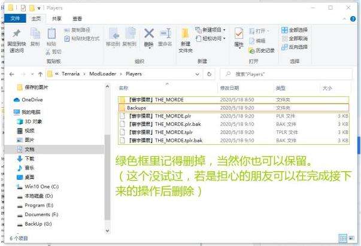This screenshot has height=246, width=361.
Task: Expand the address bar history dropdown
Action: 198,74
